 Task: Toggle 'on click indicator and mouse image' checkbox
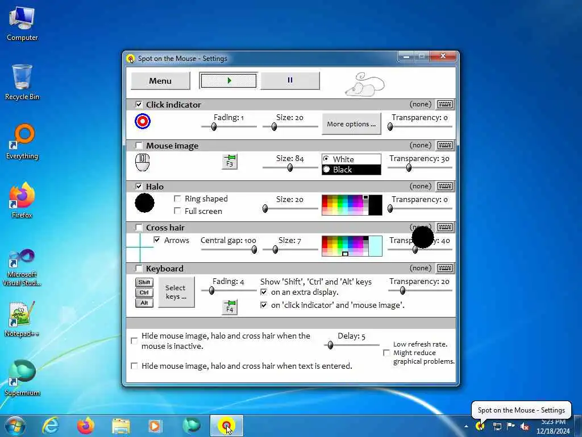(x=264, y=305)
